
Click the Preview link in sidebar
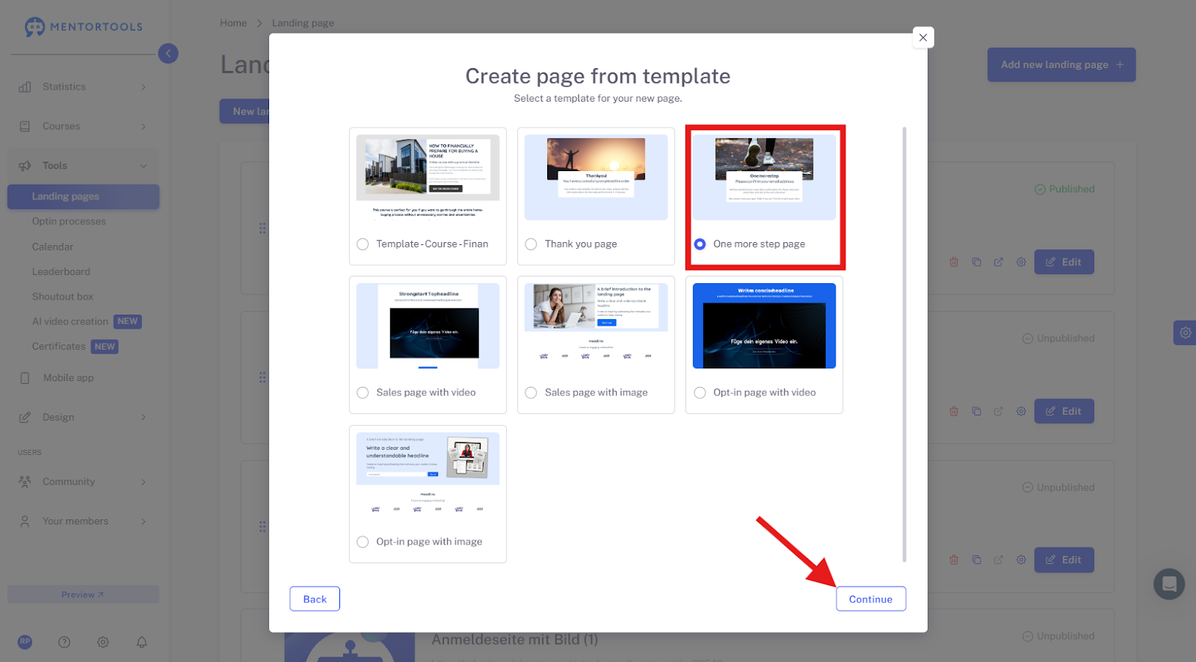[x=83, y=595]
